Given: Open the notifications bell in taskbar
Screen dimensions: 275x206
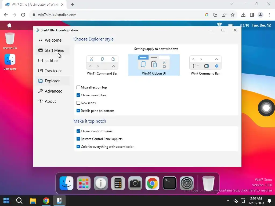Looking at the screenshot, I should pyautogui.click(x=269, y=201).
